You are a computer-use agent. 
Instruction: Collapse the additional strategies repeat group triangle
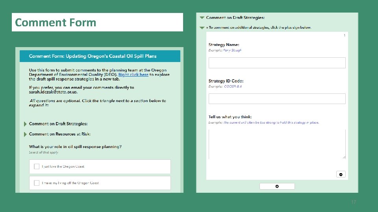click(202, 28)
